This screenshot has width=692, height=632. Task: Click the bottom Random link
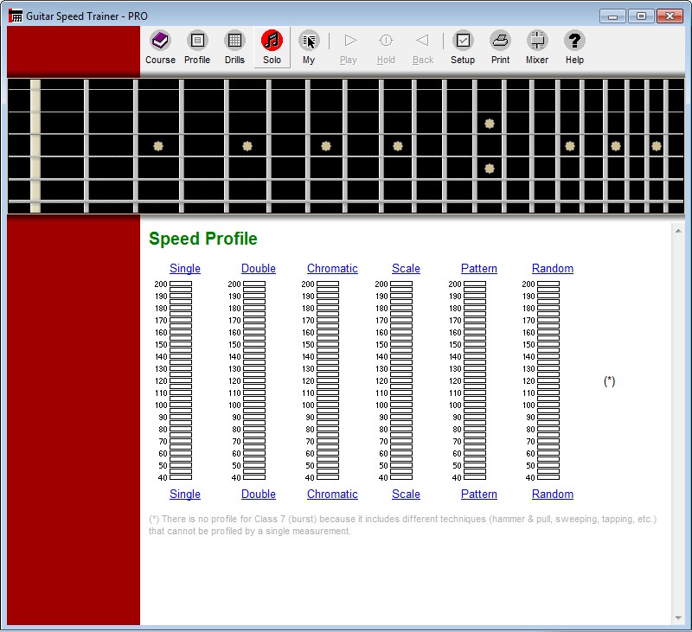pyautogui.click(x=553, y=494)
